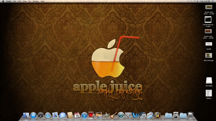Open the Apple menu
This screenshot has width=216, height=121.
[3, 1]
